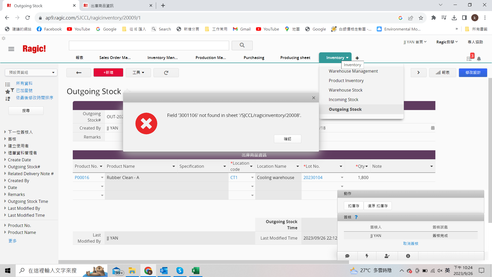Click the lightning bolt actions icon

click(367, 256)
